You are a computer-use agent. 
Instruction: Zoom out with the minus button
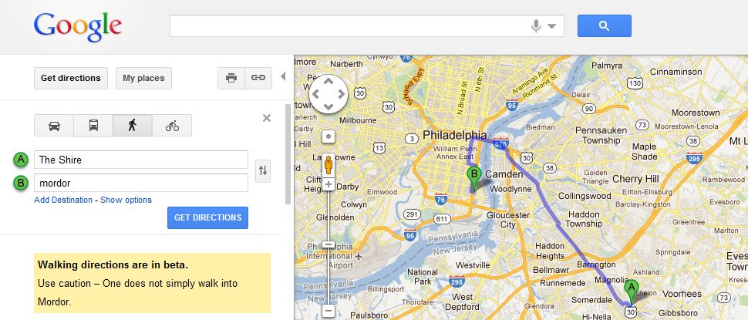pos(329,312)
